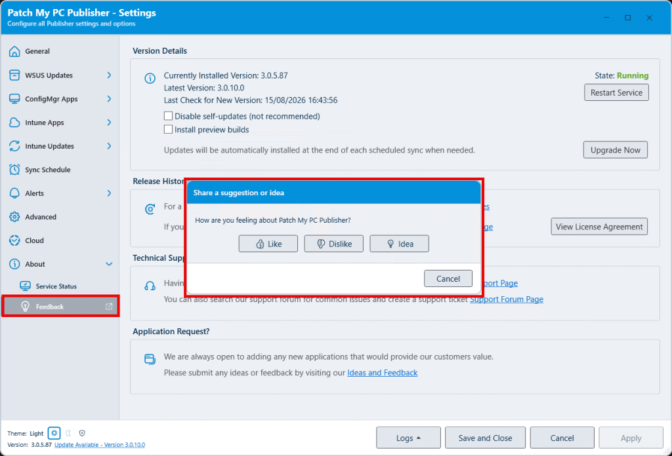Expand ConfigMgr Apps with its chevron
Image resolution: width=672 pixels, height=456 pixels.
(x=109, y=99)
